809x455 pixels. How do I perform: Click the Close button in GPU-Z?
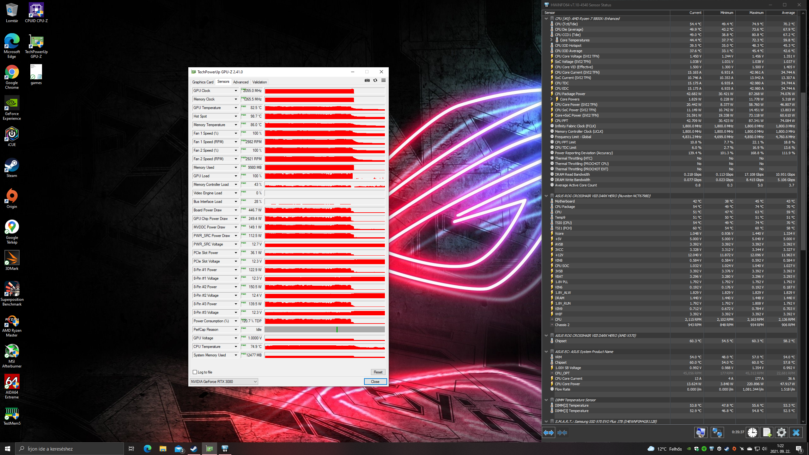tap(375, 382)
